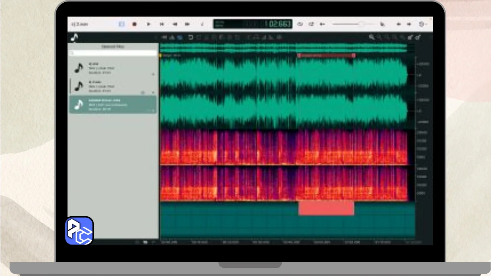Select the top file in Opened Files list
Screen dimensions: 491x276
click(113, 68)
